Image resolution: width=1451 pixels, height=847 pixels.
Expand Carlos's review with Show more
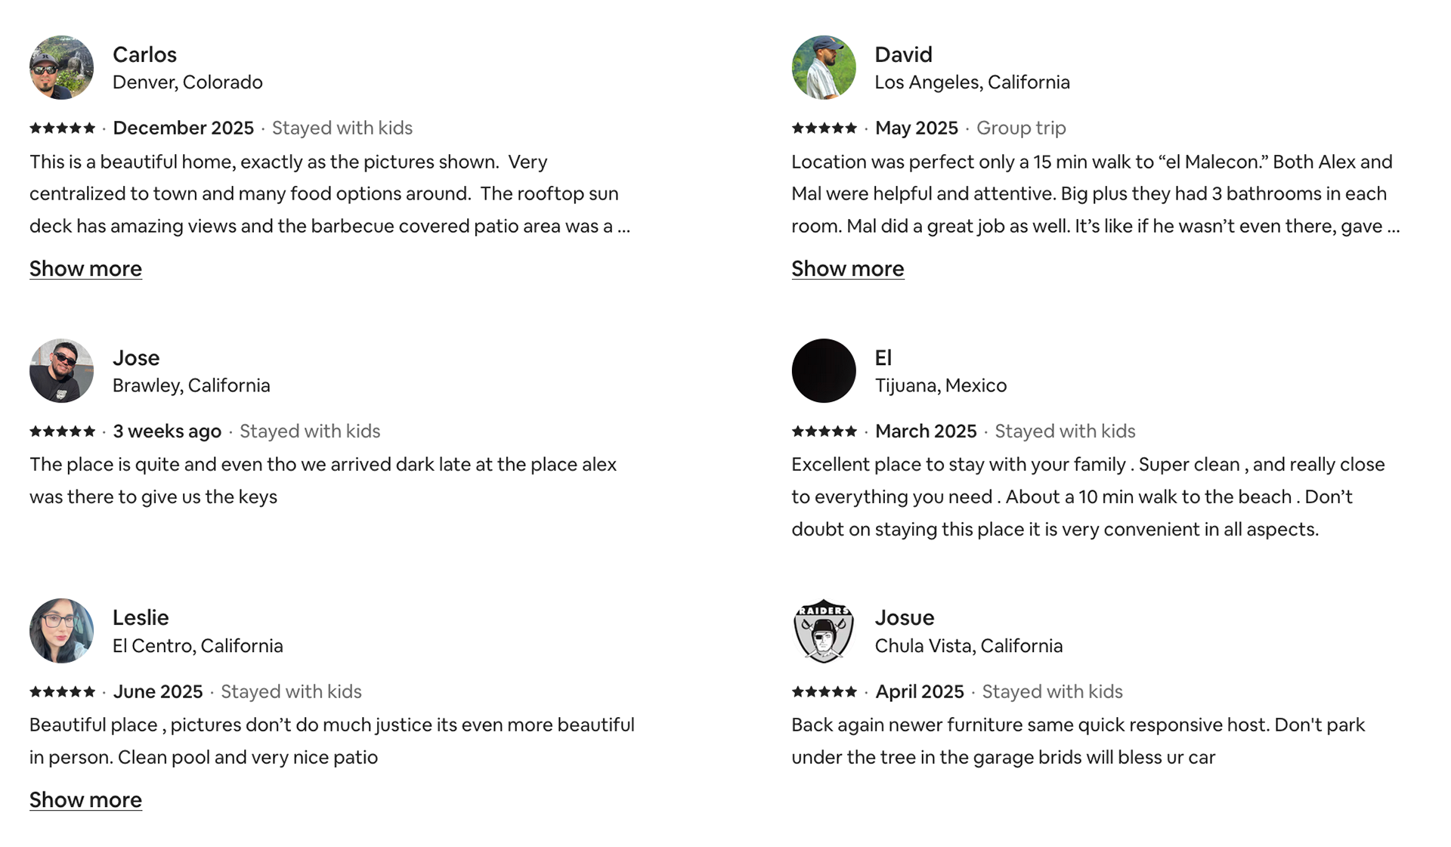(85, 269)
